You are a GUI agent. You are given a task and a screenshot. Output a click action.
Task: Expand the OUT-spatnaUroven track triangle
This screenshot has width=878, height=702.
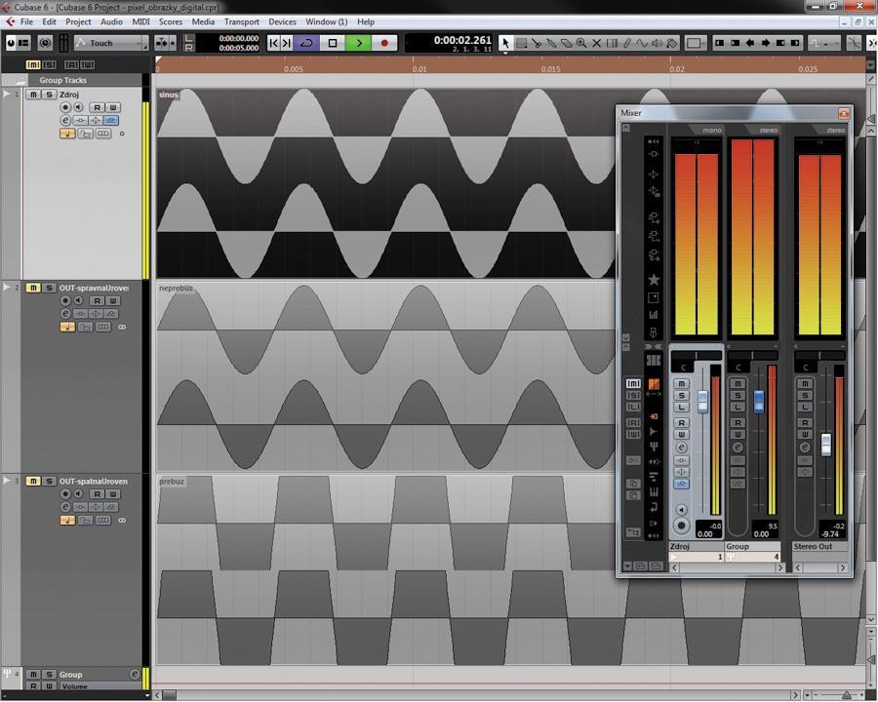point(7,481)
